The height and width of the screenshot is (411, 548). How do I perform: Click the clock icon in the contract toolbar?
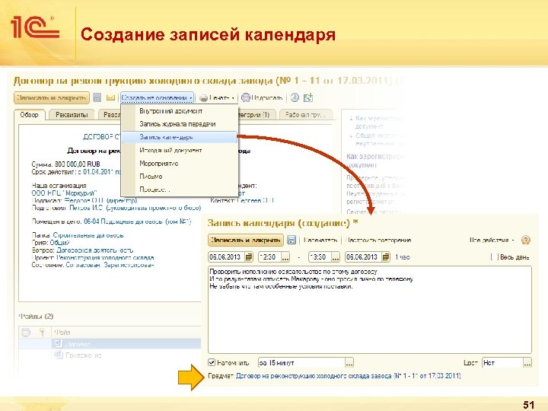tap(295, 97)
